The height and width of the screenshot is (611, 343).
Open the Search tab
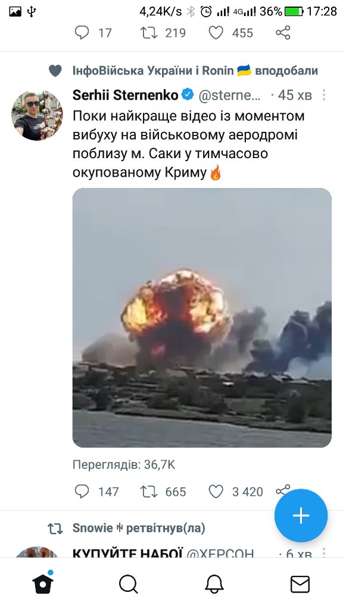(129, 584)
